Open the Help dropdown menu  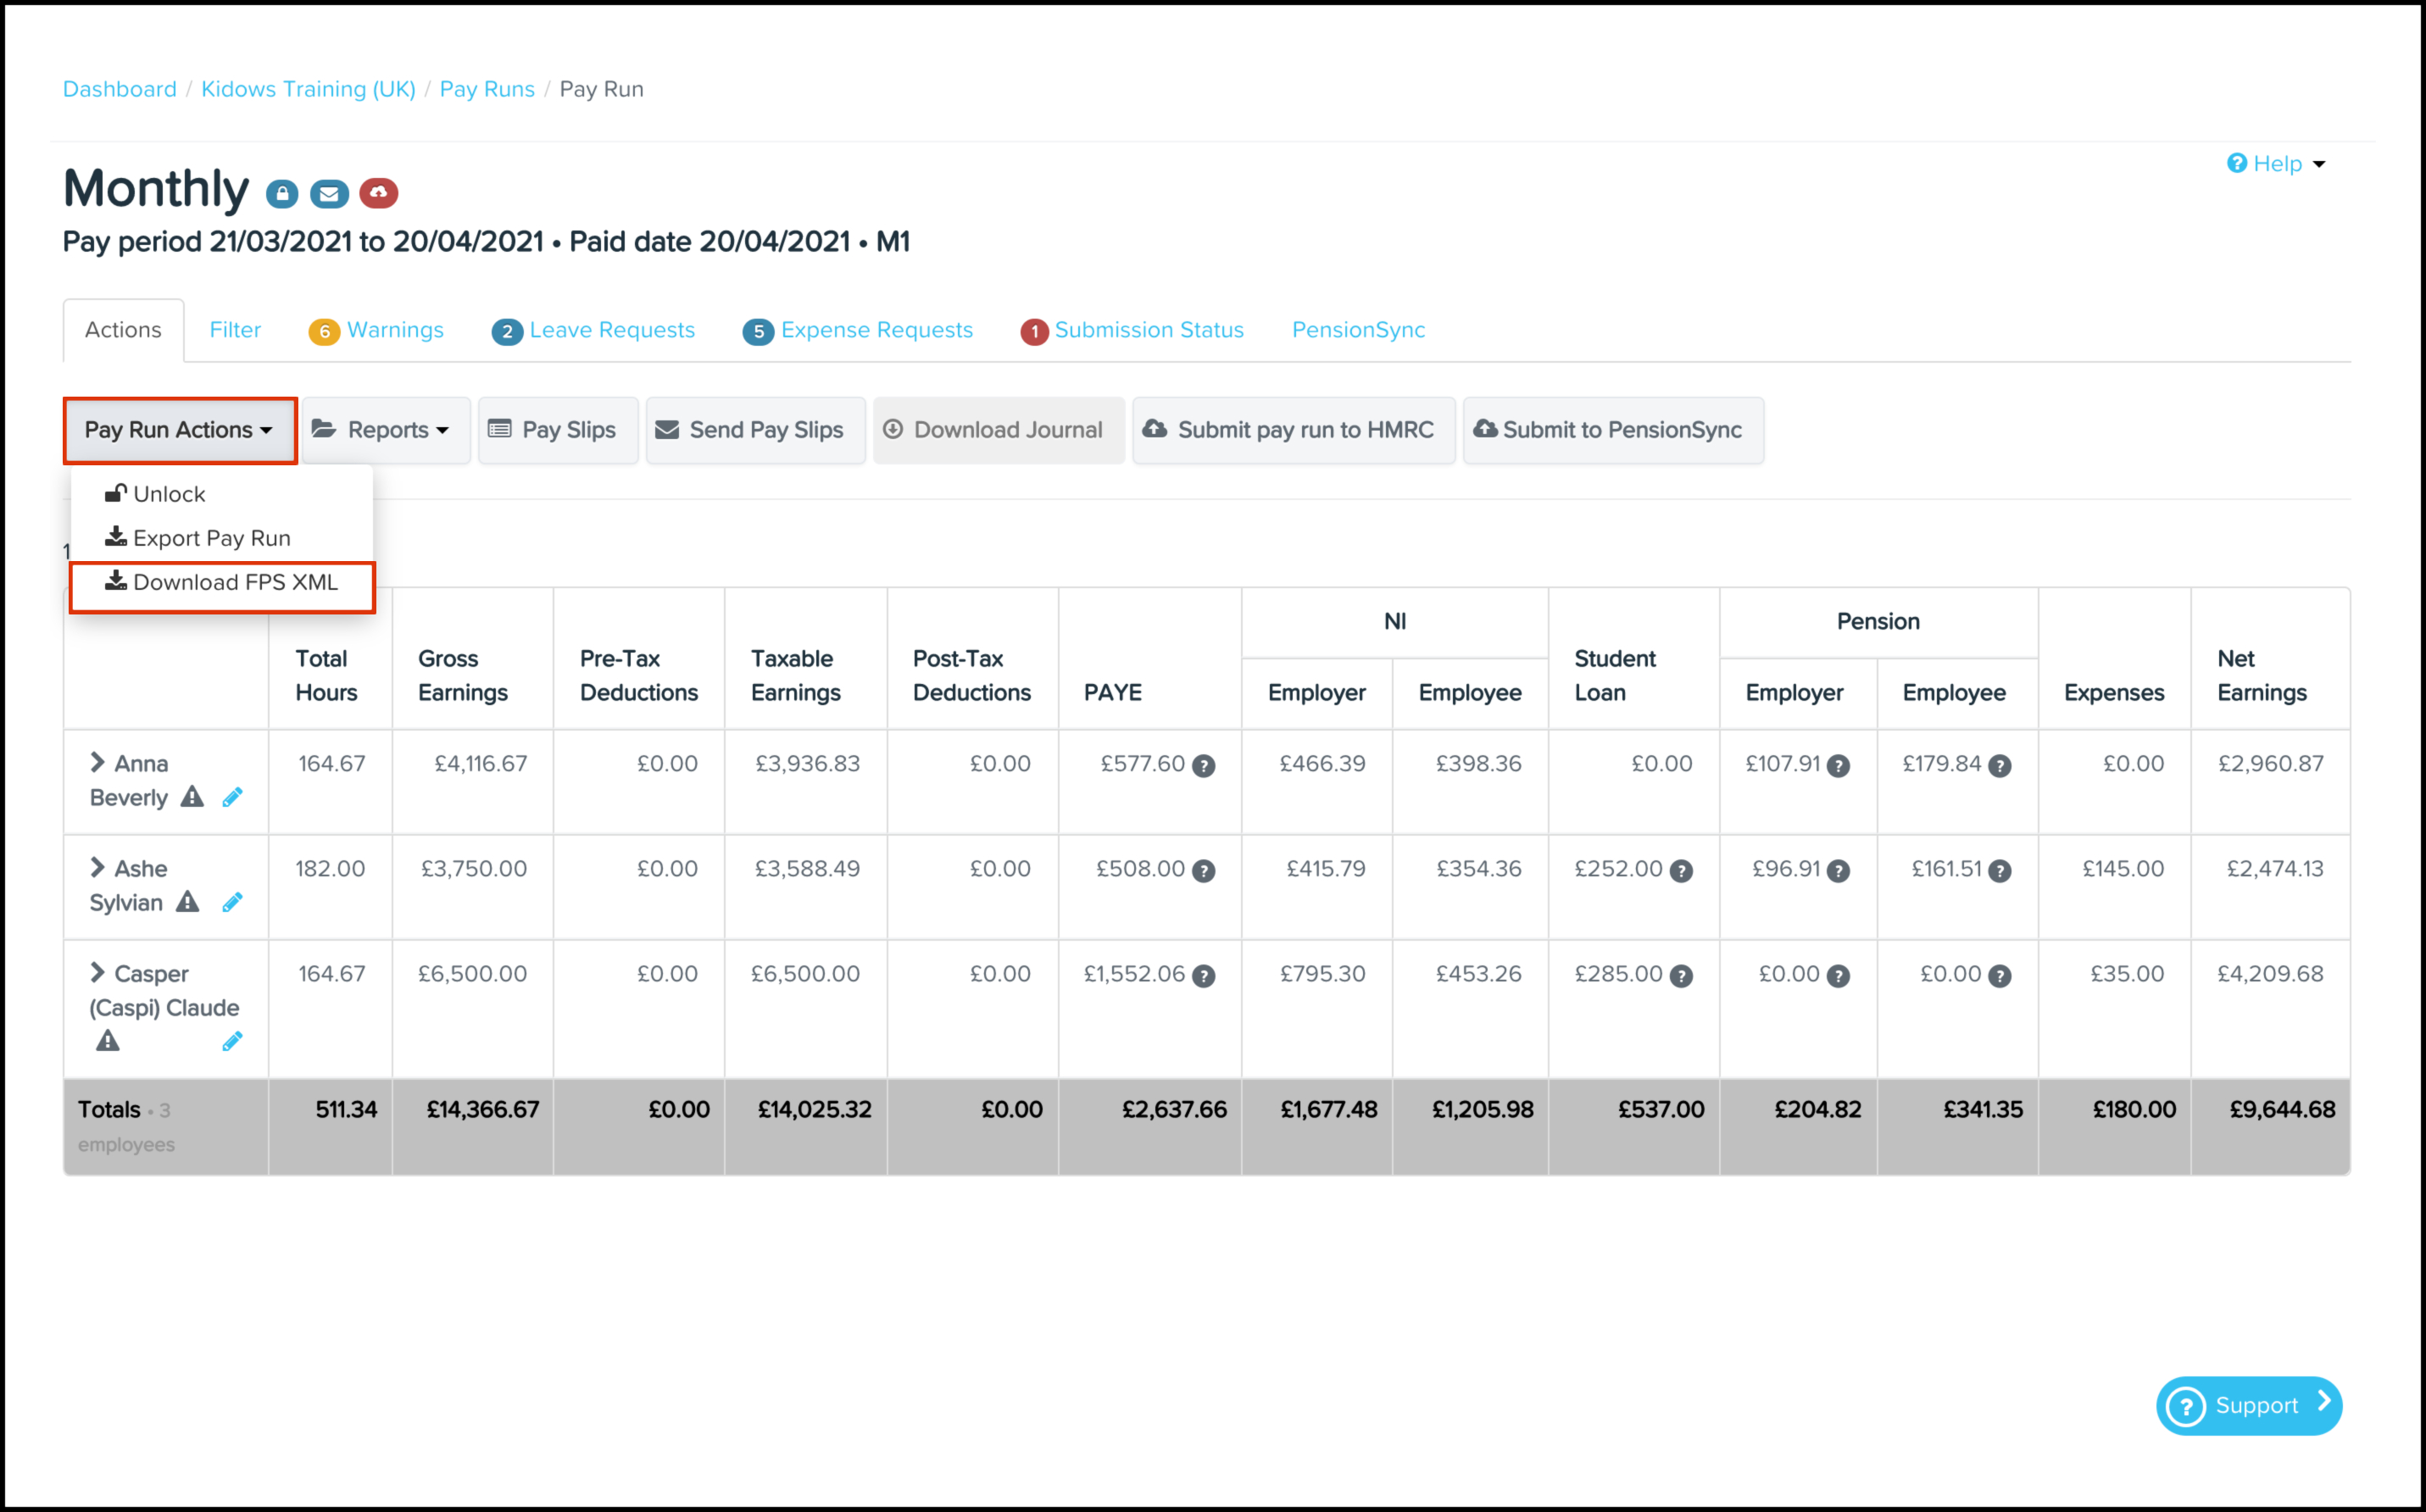2277,164
